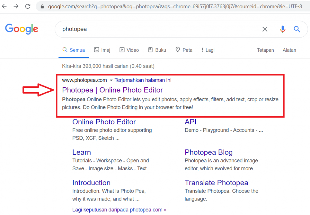
Task: Open the Photopea Blog sitelink
Action: pos(209,152)
